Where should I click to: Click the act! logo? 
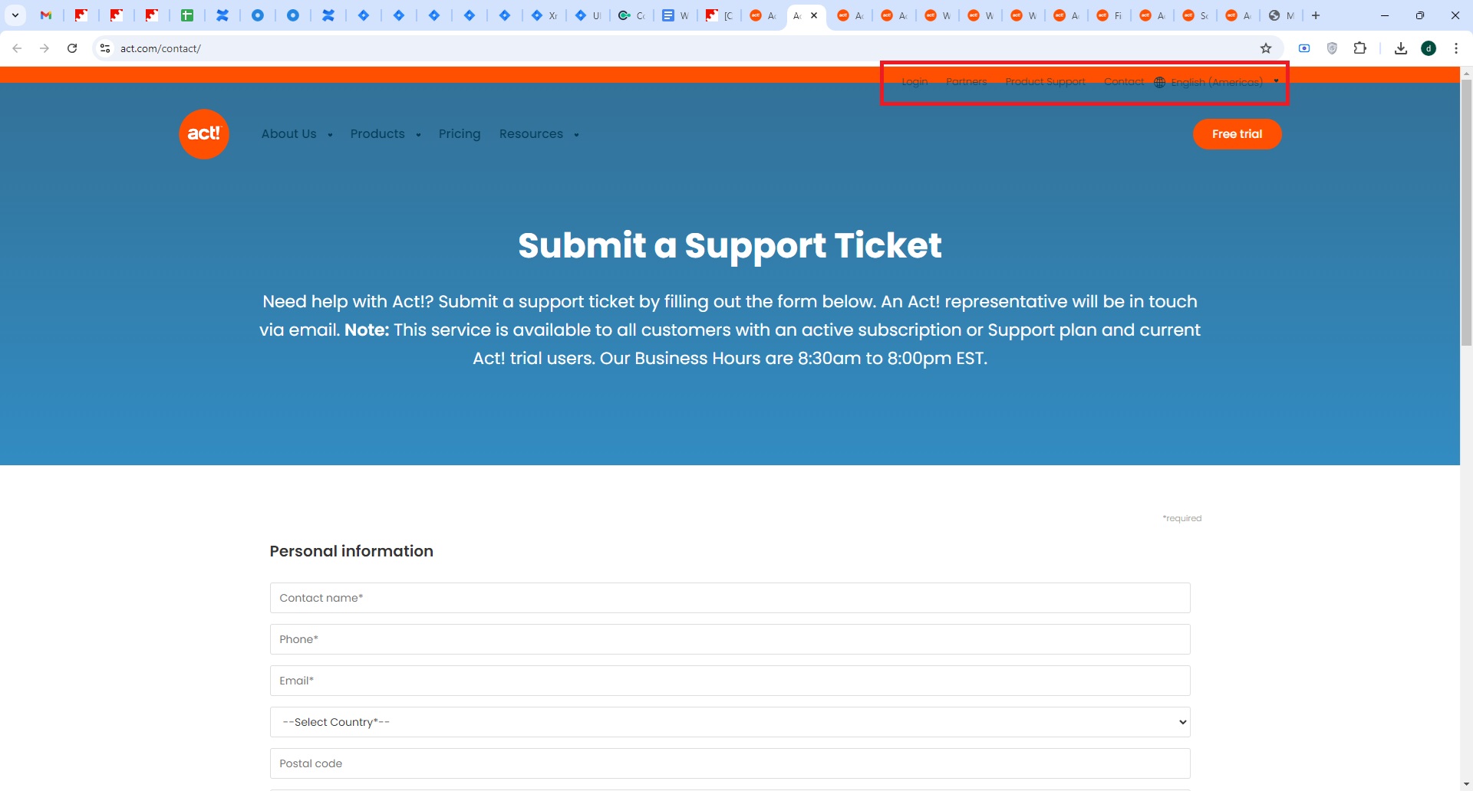tap(204, 134)
